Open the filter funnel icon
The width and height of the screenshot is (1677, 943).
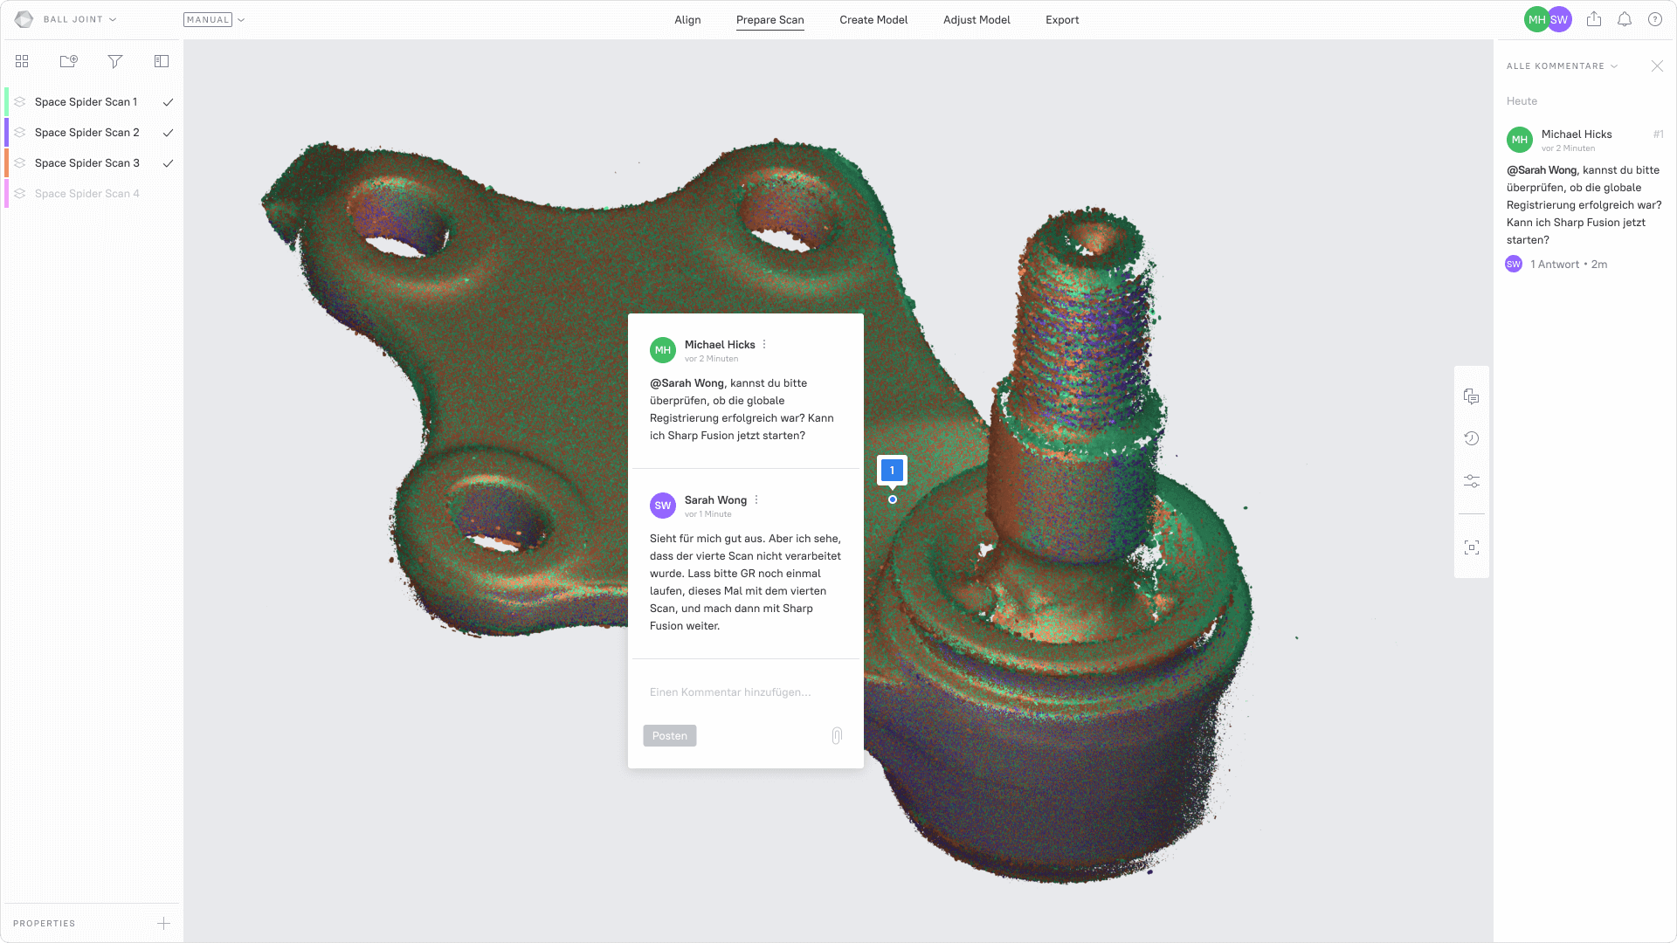pos(114,61)
